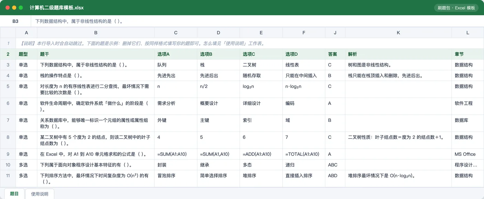The height and width of the screenshot is (199, 484).
Task: Click the 【说明】 note in row 1
Action: 250,44
